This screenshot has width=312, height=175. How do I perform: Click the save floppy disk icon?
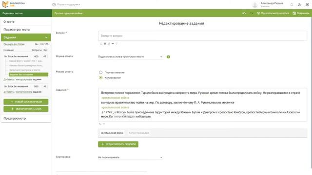(294, 13)
